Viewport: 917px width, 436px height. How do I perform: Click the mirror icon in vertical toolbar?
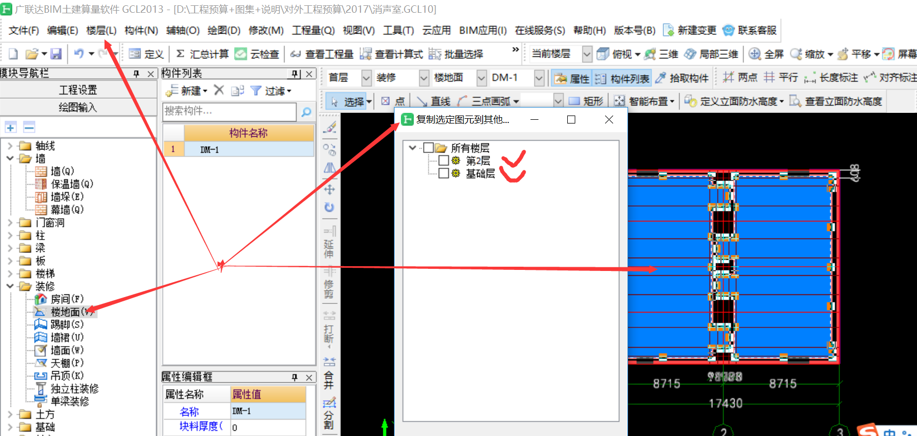(329, 168)
